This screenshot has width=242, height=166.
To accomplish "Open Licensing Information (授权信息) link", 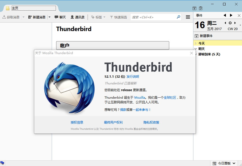I will 77,122.
